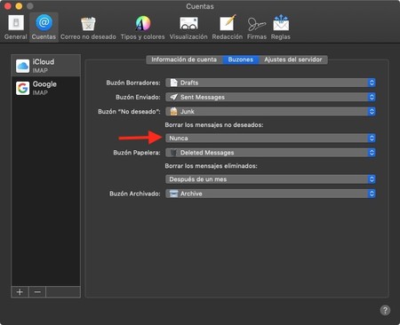Select the Cuentas toolbar icon
This screenshot has width=400, height=325.
click(44, 28)
